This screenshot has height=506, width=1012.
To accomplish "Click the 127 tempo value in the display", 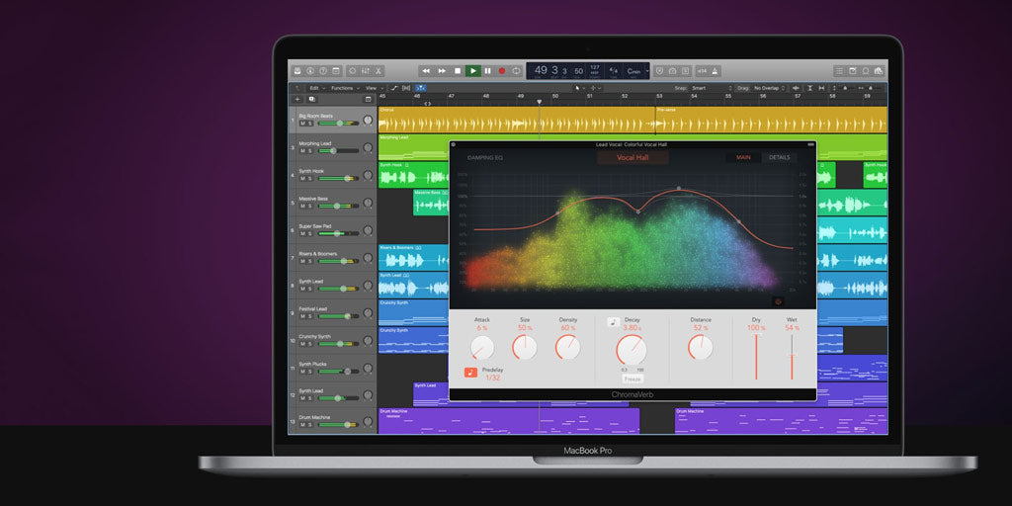I will coord(594,68).
